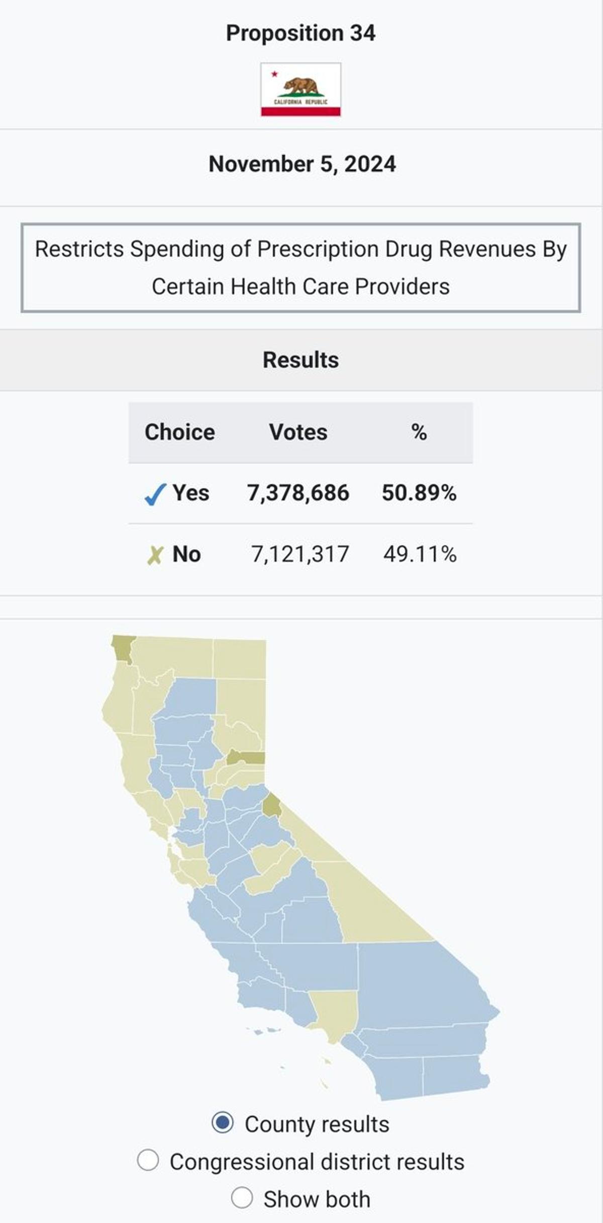
Task: Click Del Norte County in the map's northwest corner
Action: [123, 649]
